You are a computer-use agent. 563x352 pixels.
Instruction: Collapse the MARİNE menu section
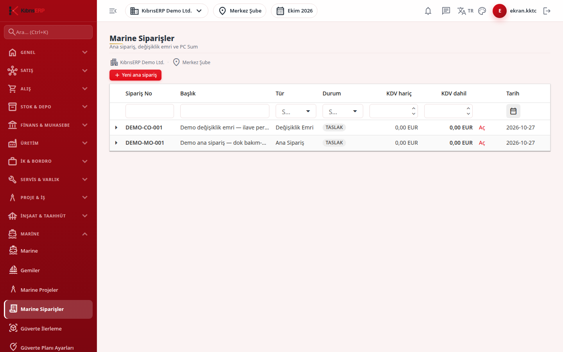pos(48,234)
